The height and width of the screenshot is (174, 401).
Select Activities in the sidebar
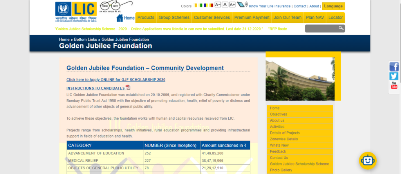(x=300, y=127)
